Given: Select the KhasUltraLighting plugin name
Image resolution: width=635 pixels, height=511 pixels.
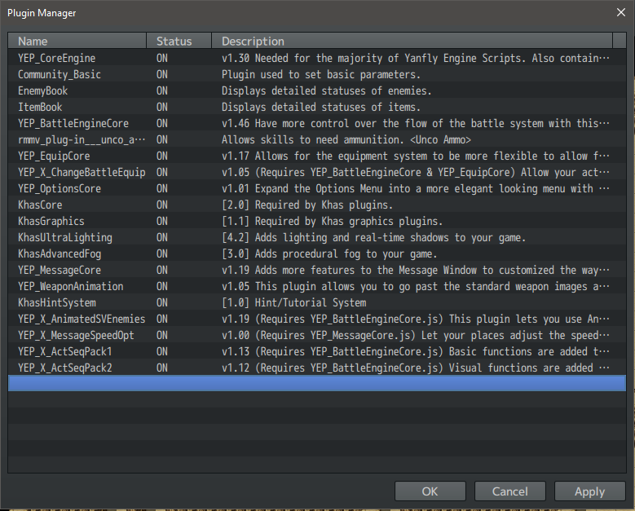Looking at the screenshot, I should [64, 237].
